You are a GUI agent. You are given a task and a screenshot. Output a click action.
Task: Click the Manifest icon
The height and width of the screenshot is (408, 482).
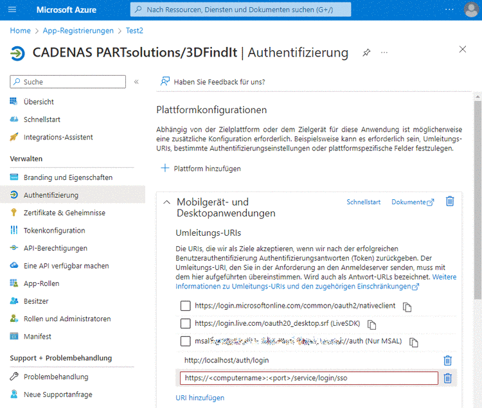[14, 336]
